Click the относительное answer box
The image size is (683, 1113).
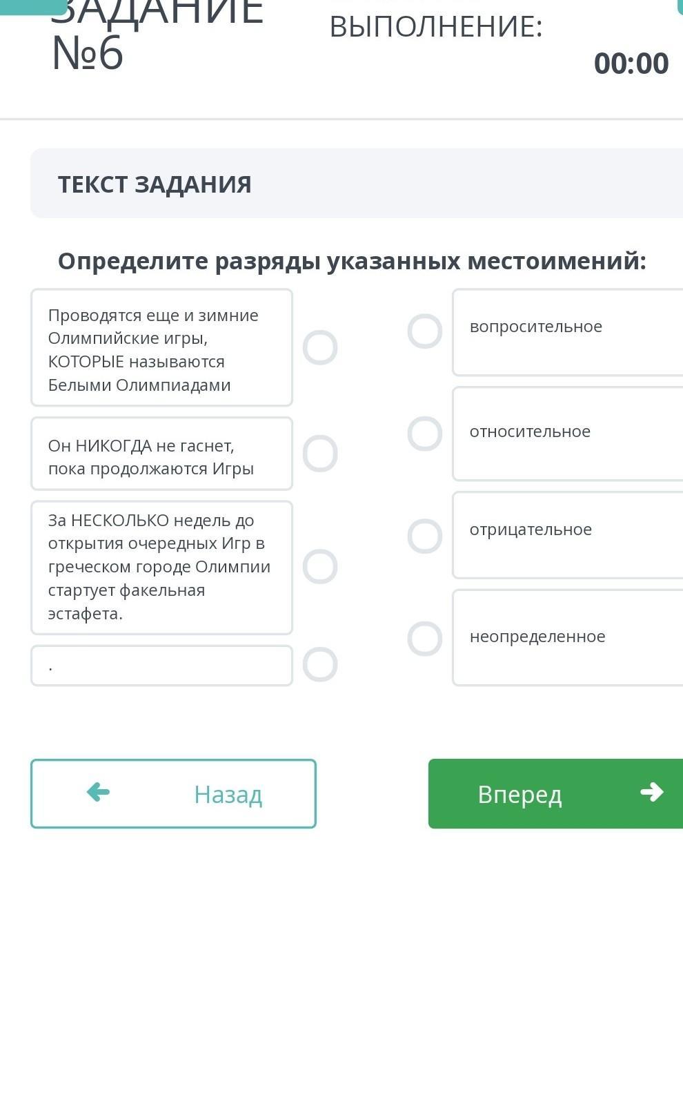567,434
